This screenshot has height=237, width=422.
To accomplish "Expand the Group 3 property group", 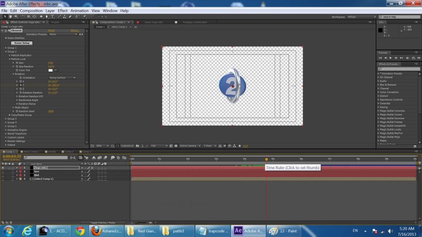I will tap(6, 119).
